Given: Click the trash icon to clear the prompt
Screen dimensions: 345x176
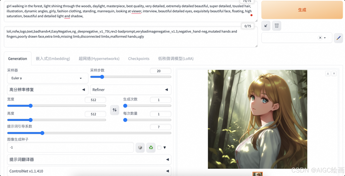Looking at the screenshot, I should point(277,26).
